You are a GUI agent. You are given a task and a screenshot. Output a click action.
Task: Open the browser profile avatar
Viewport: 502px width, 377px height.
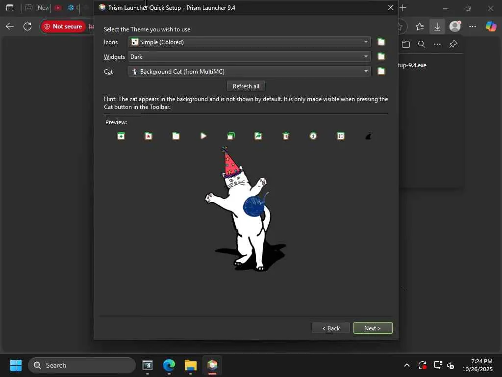[x=455, y=27]
